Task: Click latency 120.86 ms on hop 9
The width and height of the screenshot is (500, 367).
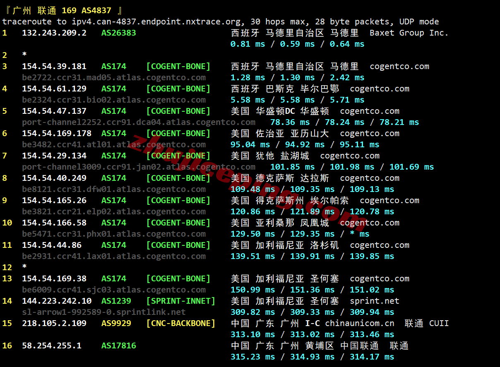Action: 252,211
